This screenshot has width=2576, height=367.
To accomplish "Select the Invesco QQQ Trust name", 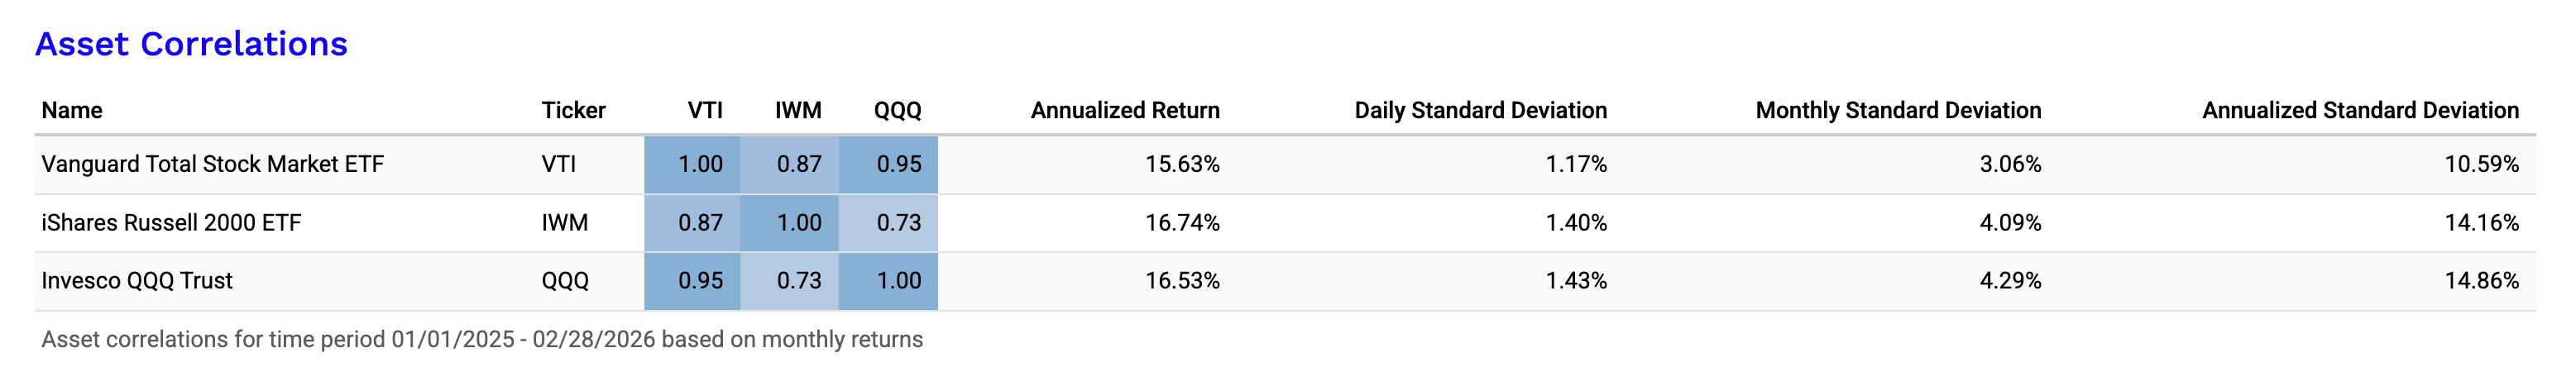I will click(137, 281).
